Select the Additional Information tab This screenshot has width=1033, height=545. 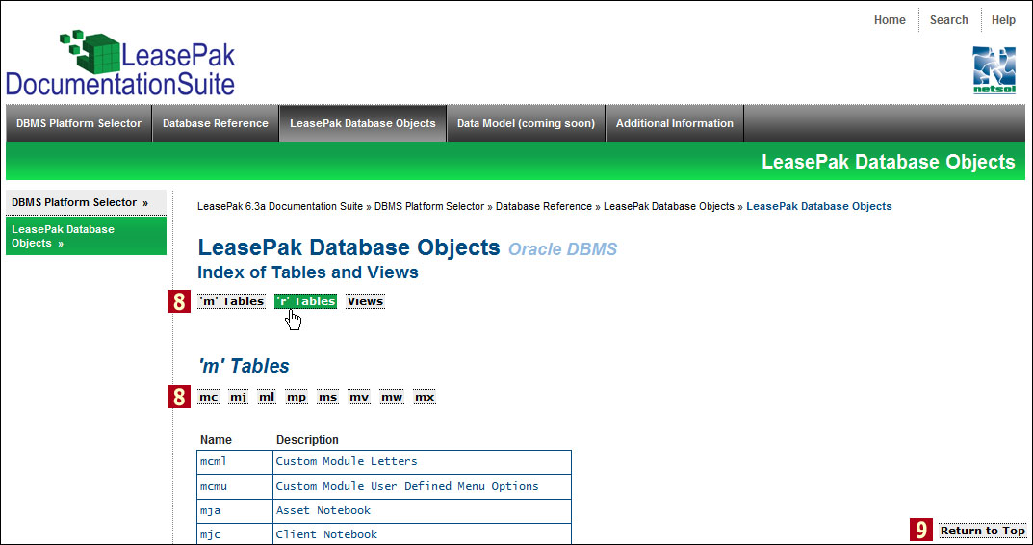tap(675, 123)
